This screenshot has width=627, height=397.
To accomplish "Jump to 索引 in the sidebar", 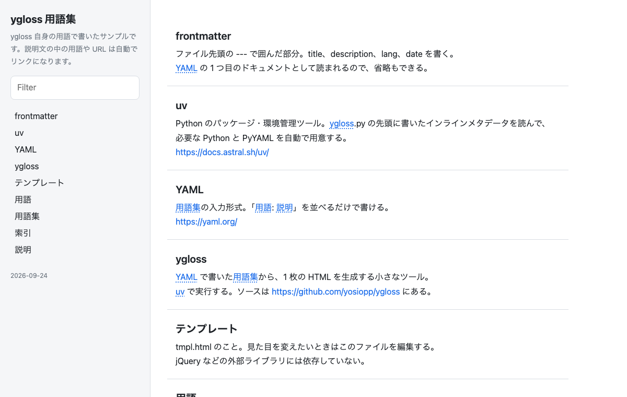I will point(23,233).
